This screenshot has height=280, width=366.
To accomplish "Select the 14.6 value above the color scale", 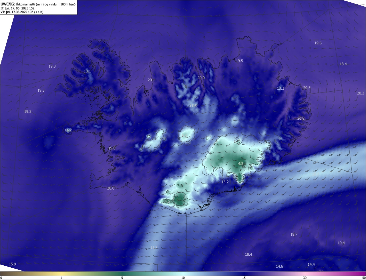I will coord(279,266).
